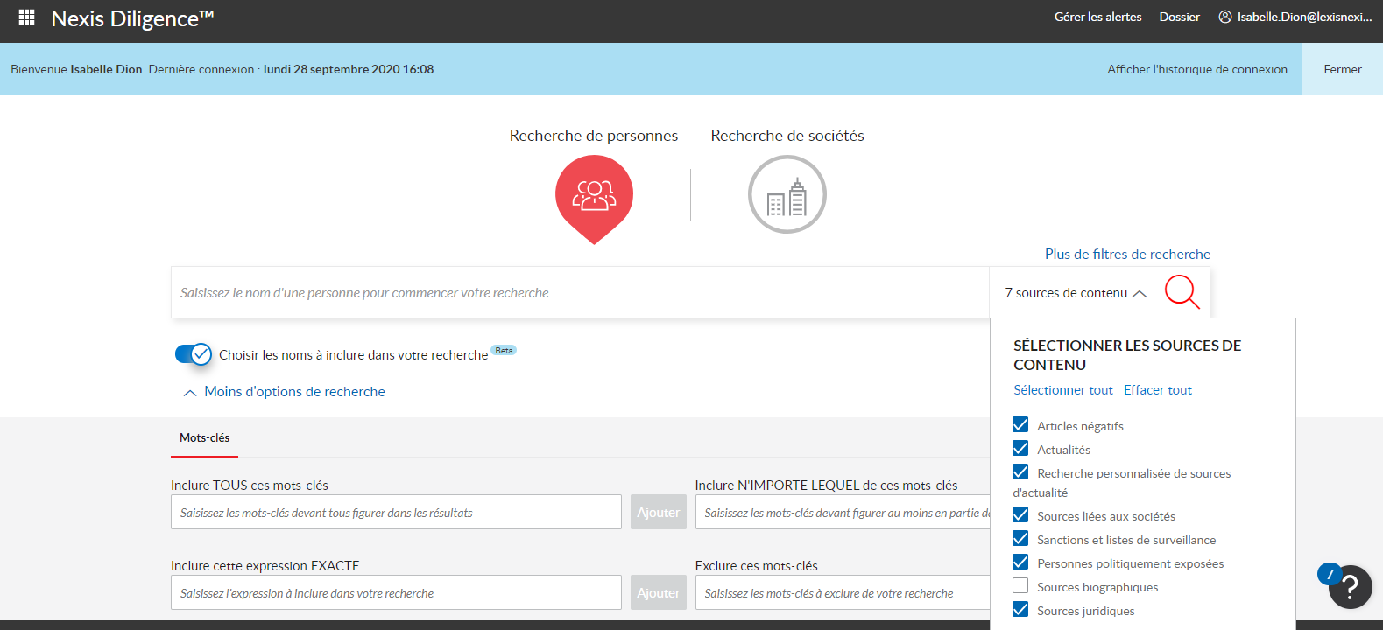The image size is (1383, 630).
Task: Click the Beta badge
Action: point(504,350)
